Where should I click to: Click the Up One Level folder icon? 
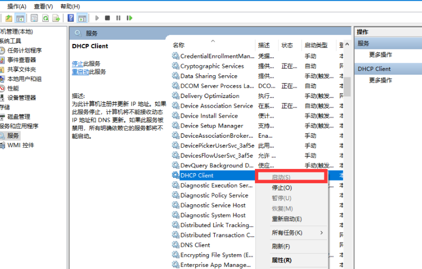pyautogui.click(x=9, y=18)
